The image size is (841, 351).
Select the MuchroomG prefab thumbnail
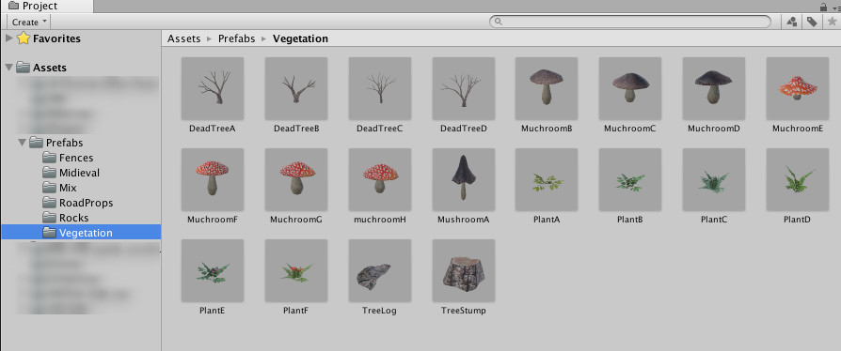pyautogui.click(x=296, y=179)
